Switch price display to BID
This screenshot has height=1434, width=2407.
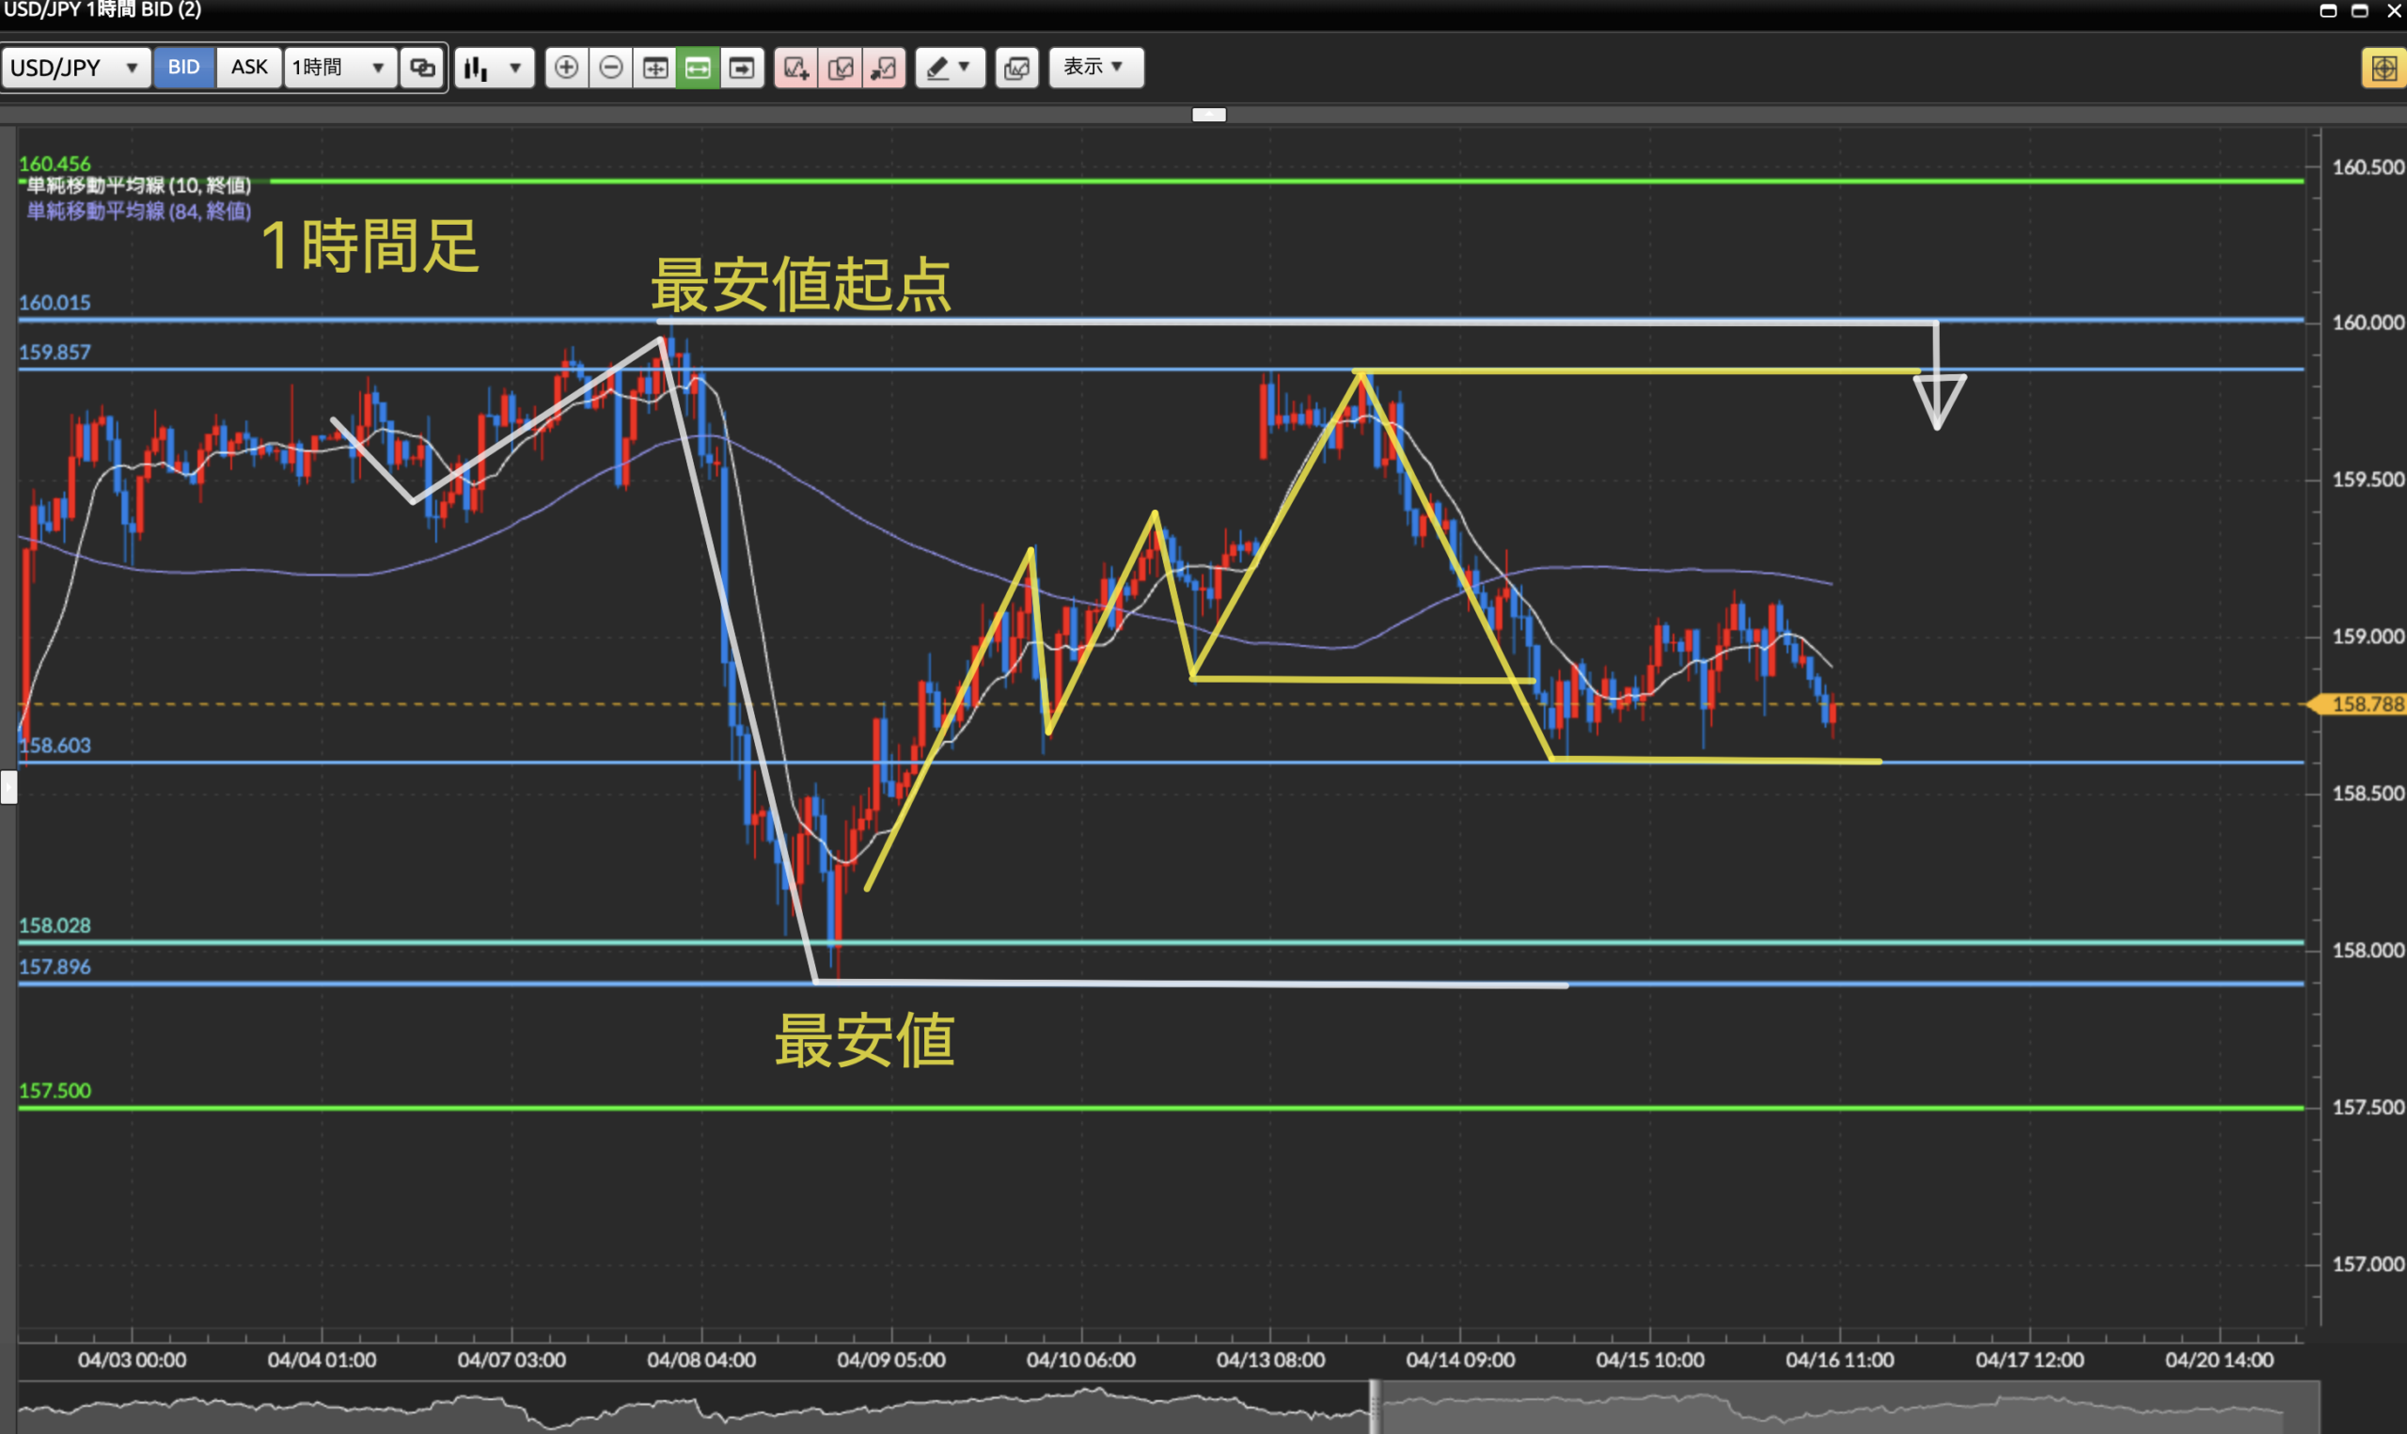coord(183,68)
